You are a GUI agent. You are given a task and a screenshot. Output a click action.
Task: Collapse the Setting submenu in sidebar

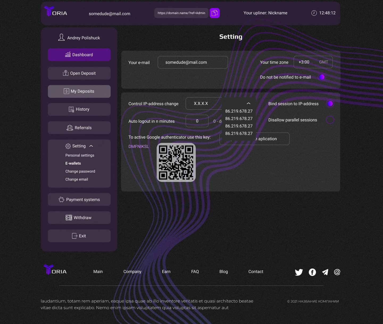[91, 146]
